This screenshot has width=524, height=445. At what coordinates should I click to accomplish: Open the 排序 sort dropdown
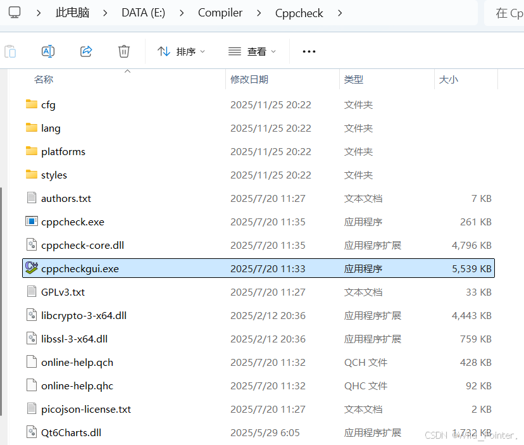coord(182,51)
